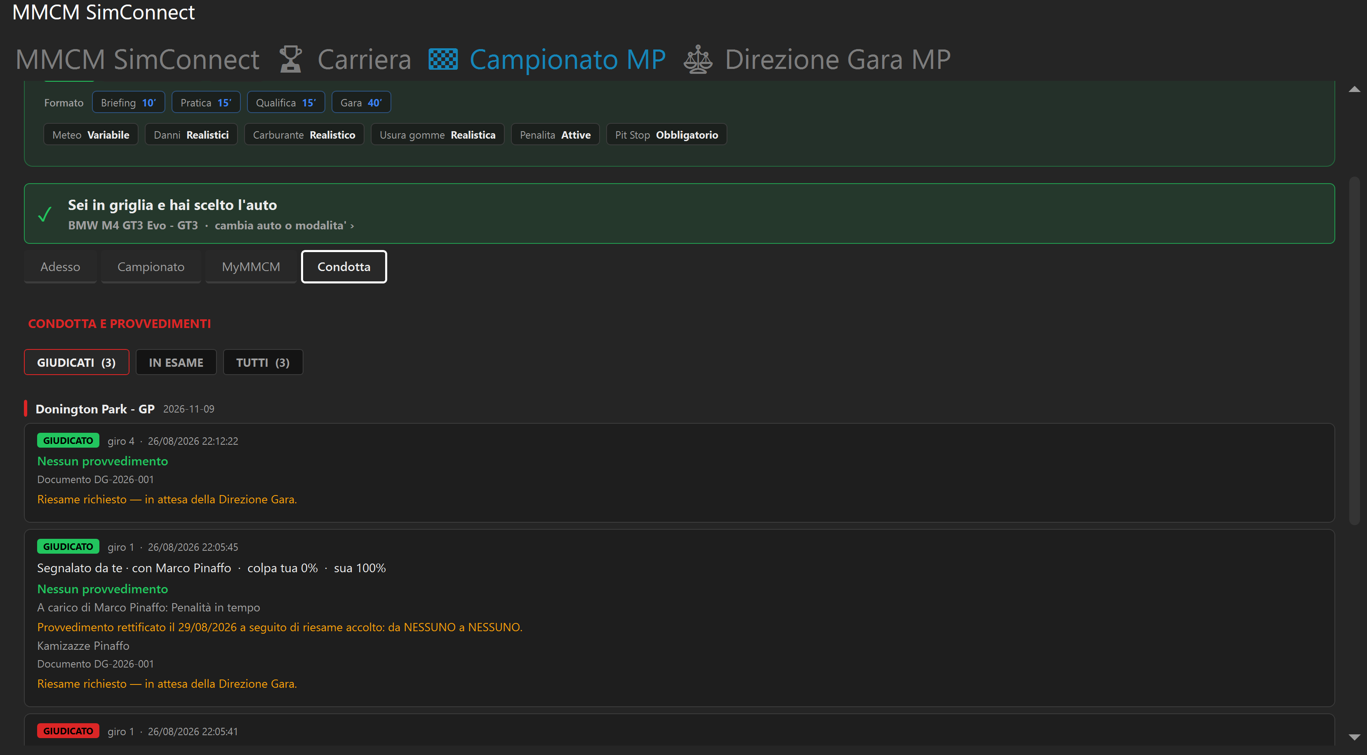1367x755 pixels.
Task: Open the Direzione Gara MP section
Action: pos(838,59)
